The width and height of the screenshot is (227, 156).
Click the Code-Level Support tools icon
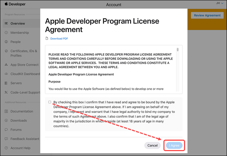(x=7, y=92)
